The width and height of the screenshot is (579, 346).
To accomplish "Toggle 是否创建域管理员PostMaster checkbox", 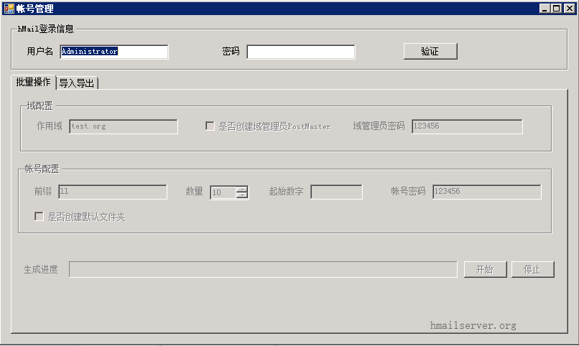I will click(x=210, y=126).
